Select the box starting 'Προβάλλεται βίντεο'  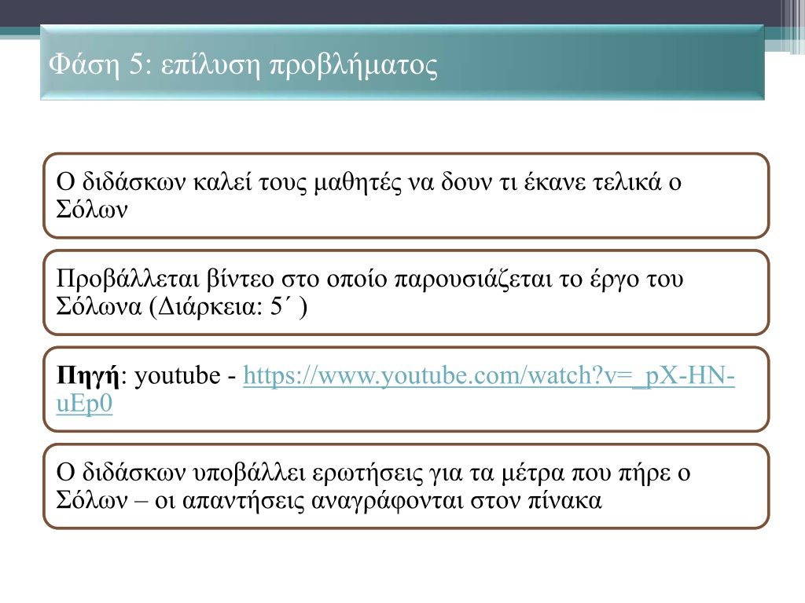[406, 292]
